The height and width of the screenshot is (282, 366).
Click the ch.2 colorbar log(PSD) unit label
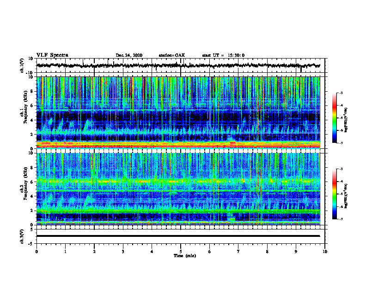tap(346, 196)
